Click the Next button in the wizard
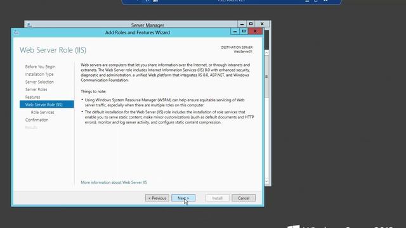The image size is (406, 228). point(183,198)
